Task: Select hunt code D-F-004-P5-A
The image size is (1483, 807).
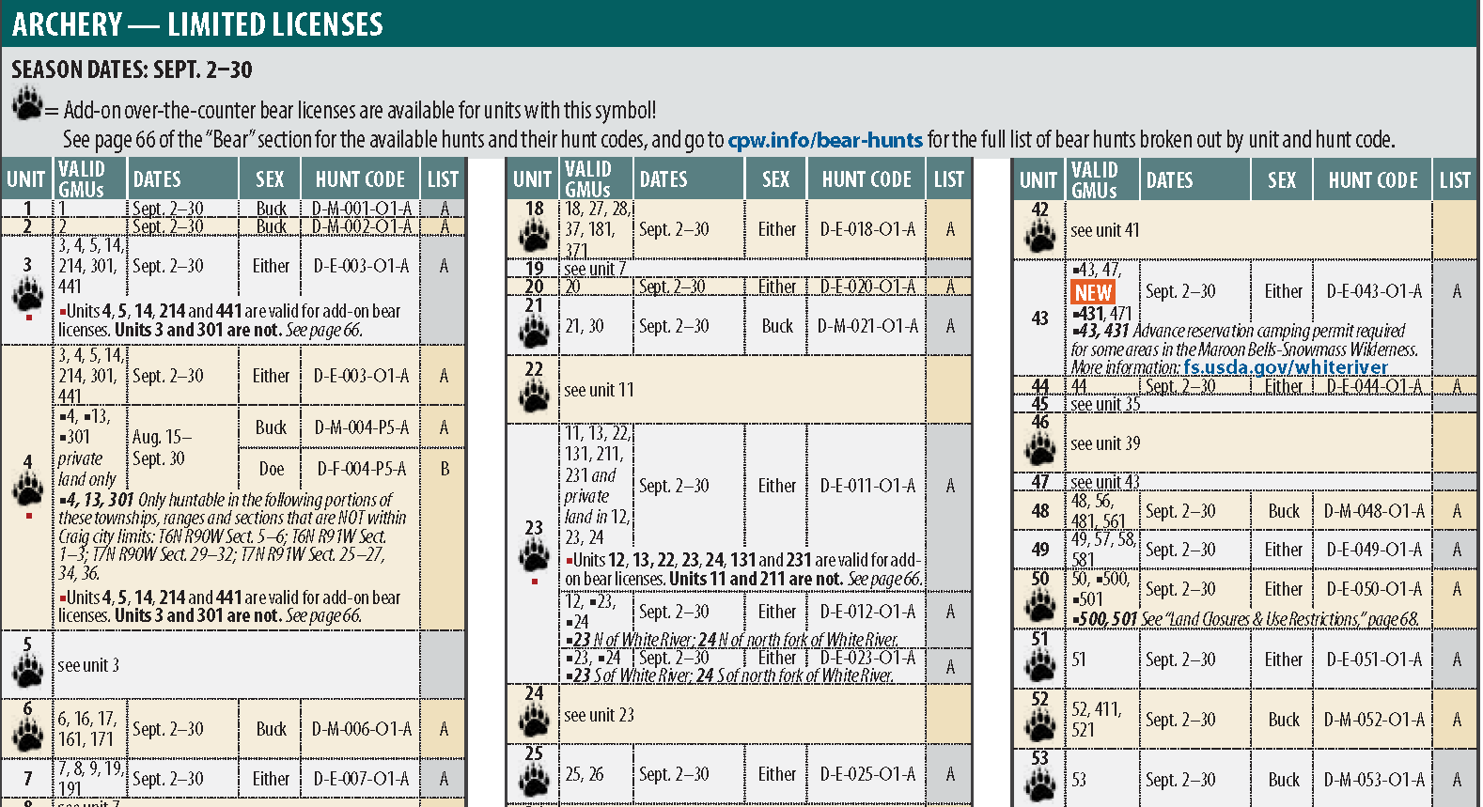Action: pos(361,468)
